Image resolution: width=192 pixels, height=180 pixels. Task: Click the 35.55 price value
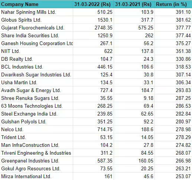106,98
